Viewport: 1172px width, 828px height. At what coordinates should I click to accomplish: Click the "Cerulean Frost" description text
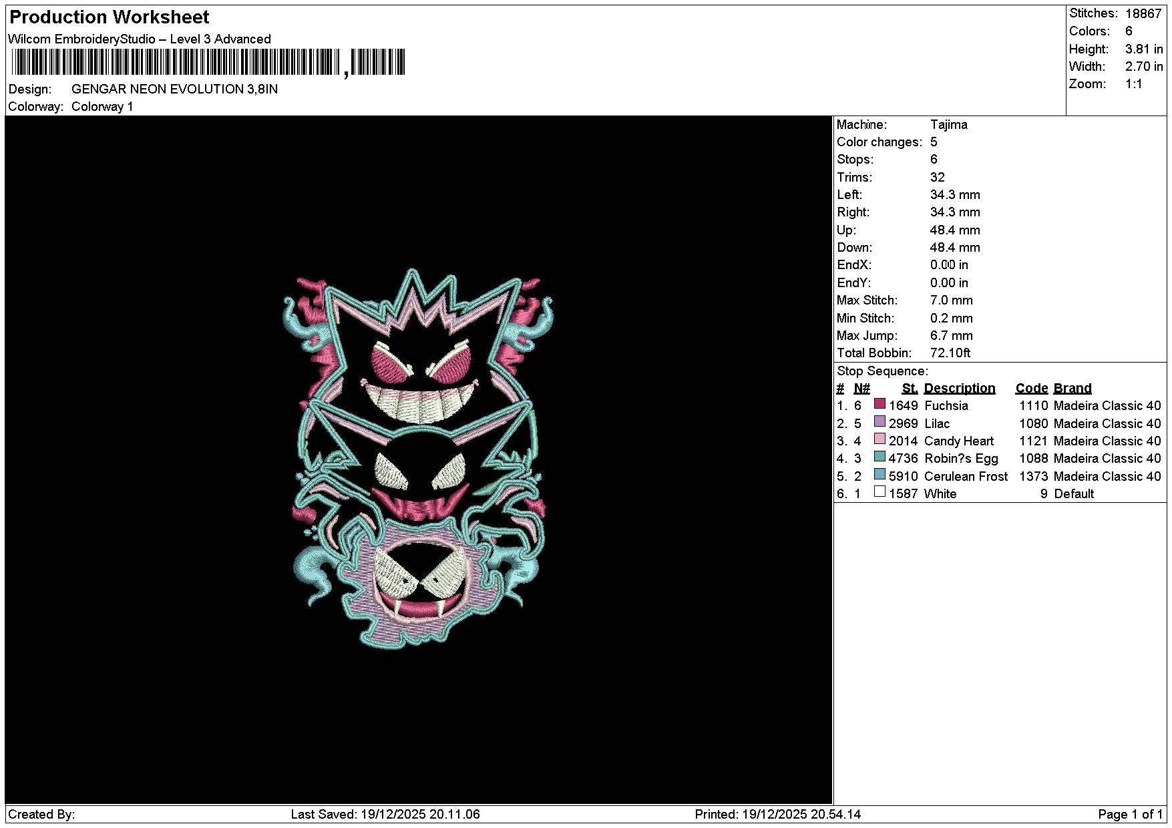tap(966, 476)
